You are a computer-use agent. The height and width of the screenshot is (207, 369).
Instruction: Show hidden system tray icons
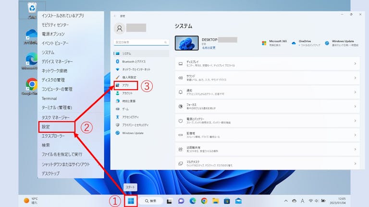pos(286,201)
